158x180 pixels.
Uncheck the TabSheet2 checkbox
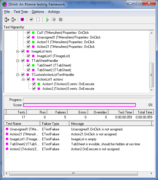(x=29, y=70)
